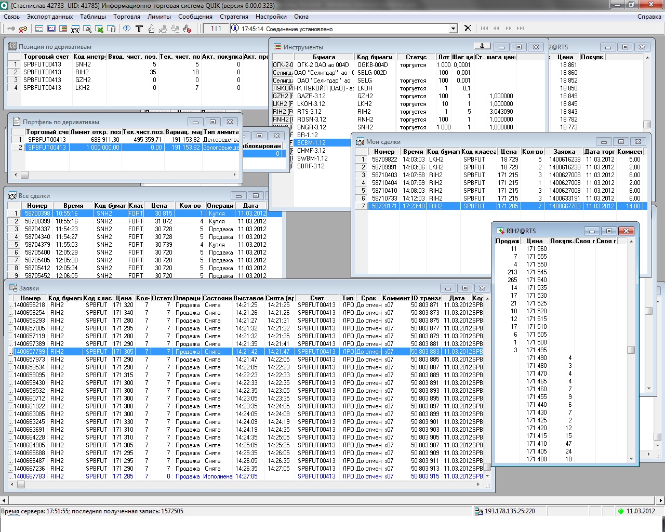Viewport: 665px width, 532px height.
Task: Click the next message double-arrow icon
Action: click(x=508, y=28)
